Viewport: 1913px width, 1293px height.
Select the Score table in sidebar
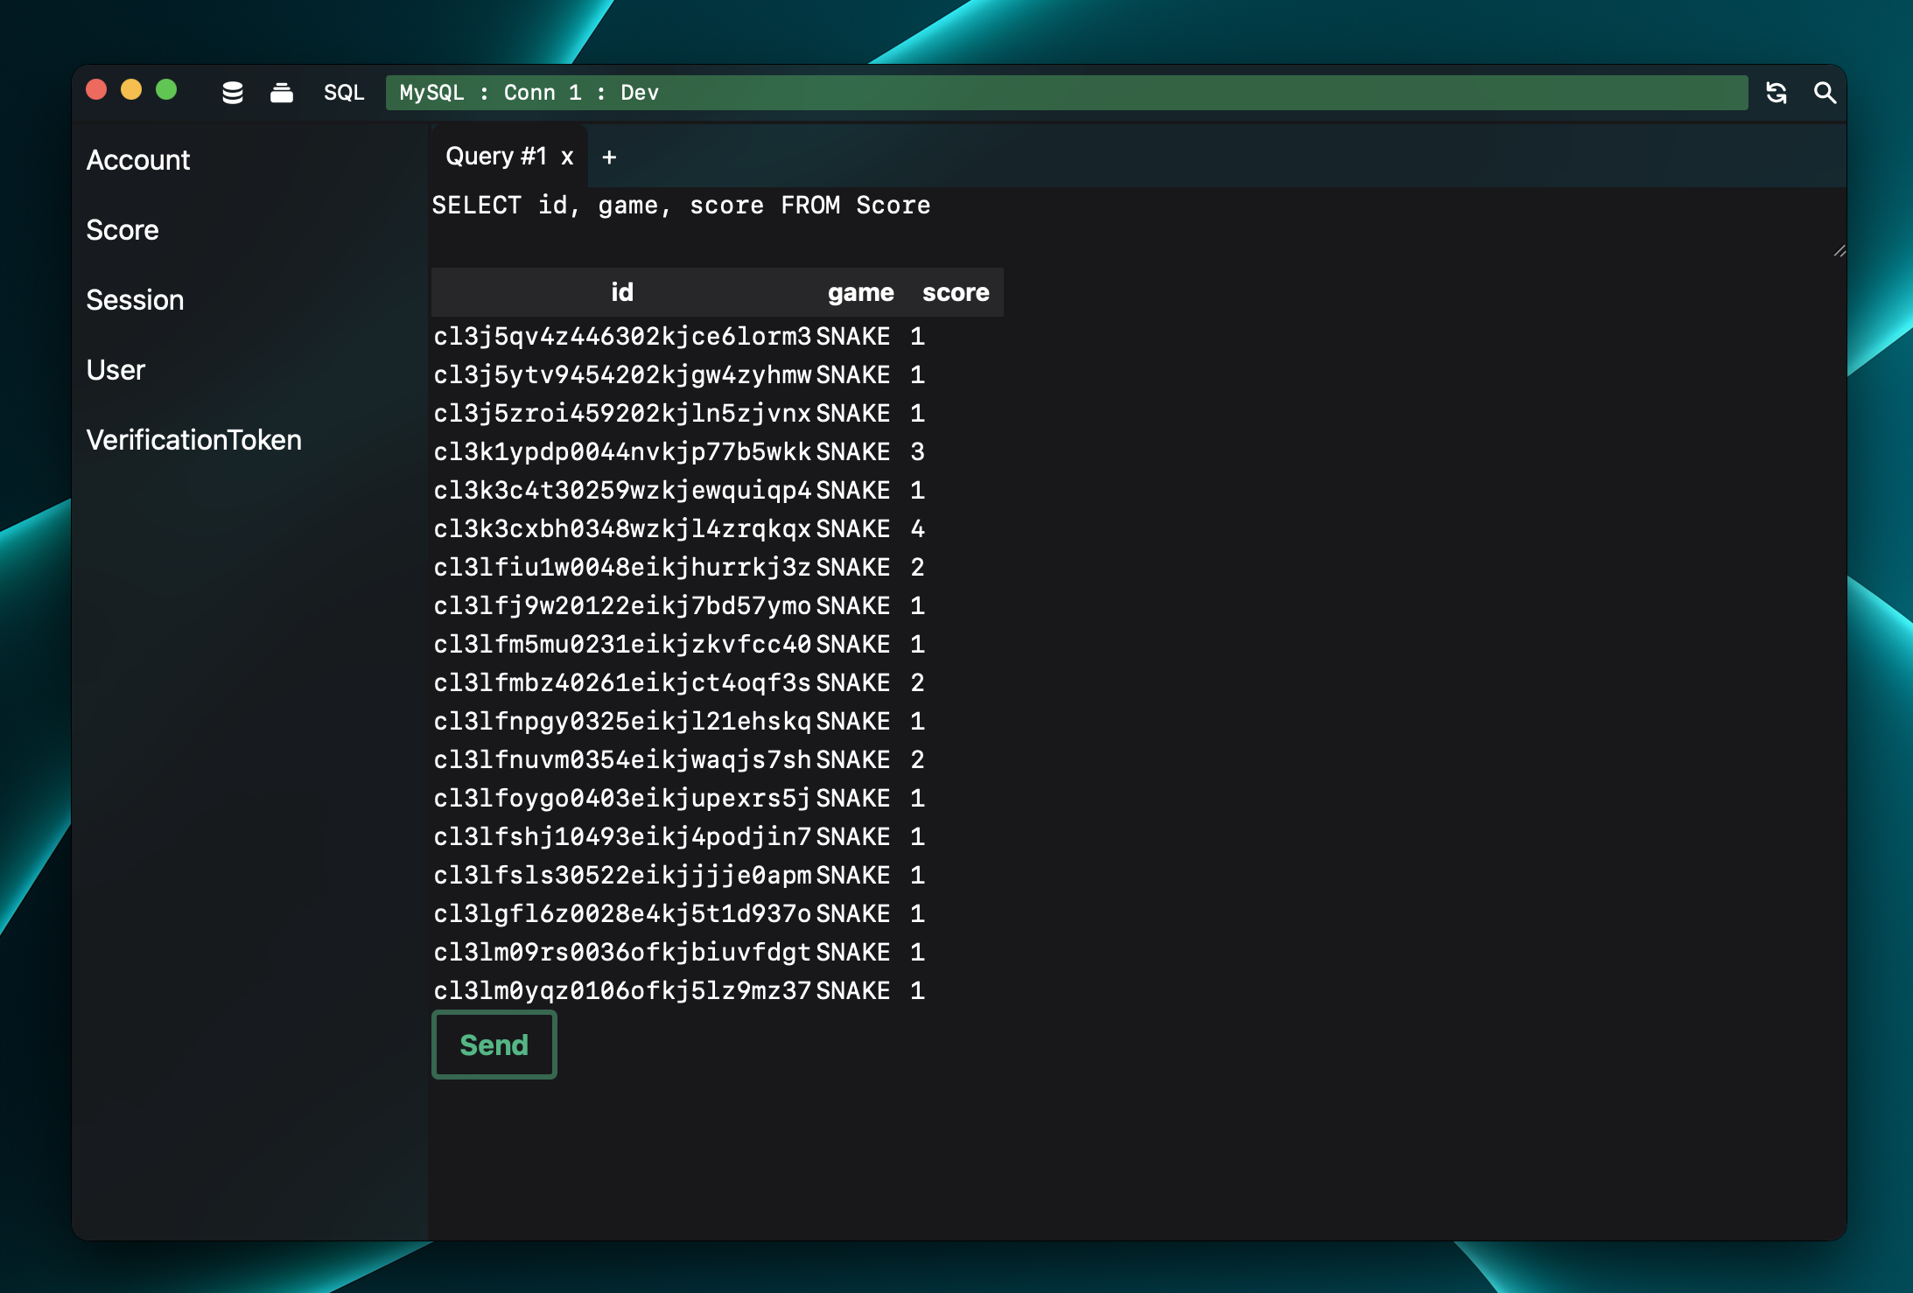[x=123, y=229]
